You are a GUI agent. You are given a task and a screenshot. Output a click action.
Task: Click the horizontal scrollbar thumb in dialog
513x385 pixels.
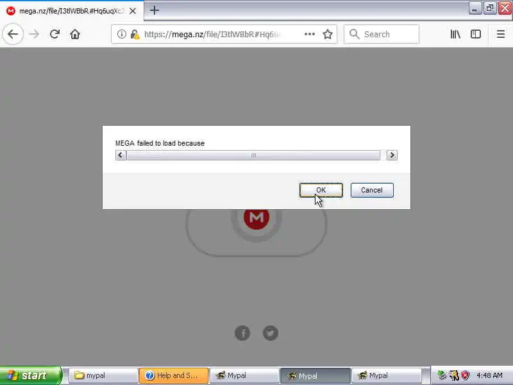(253, 155)
